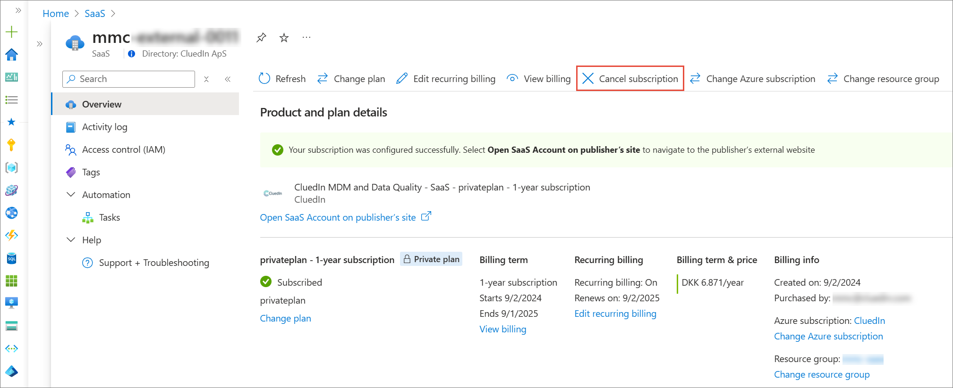Click Edit recurring billing link

(615, 314)
